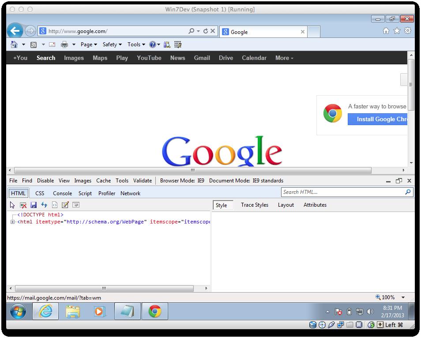Click the Refresh DOM blue arrows icon
Image resolution: width=421 pixels, height=338 pixels.
(x=44, y=205)
